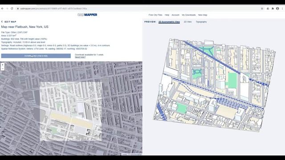Click the 'Spatial Reference System' line

tap(44, 48)
